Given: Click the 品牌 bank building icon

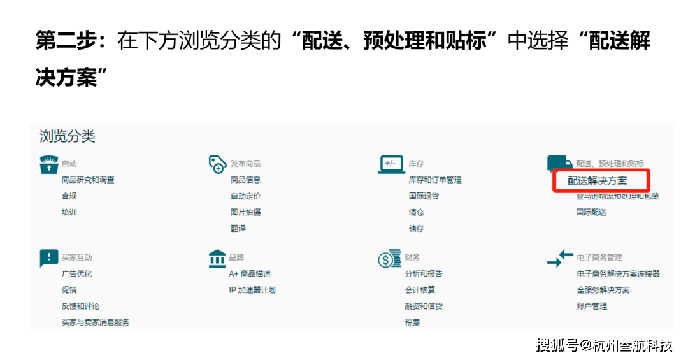Looking at the screenshot, I should coord(217,258).
